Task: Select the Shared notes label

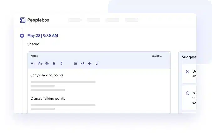Action: click(x=33, y=44)
